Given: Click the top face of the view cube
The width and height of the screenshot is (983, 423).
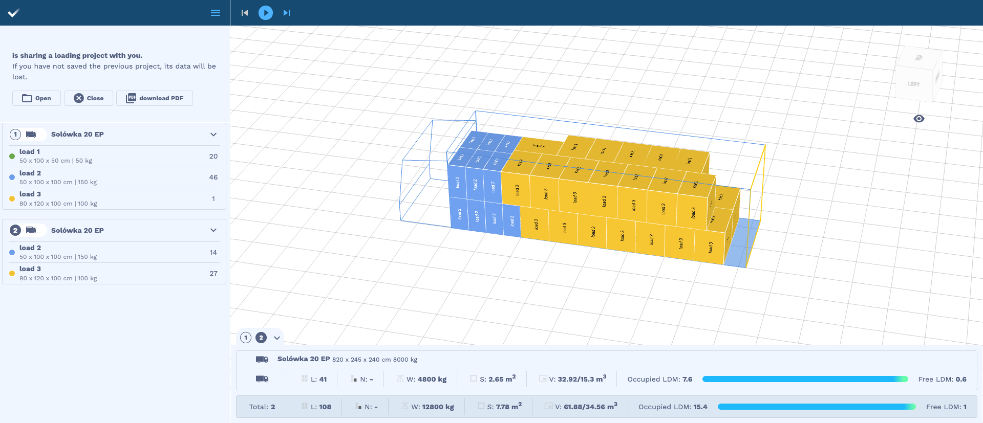Looking at the screenshot, I should (919, 57).
